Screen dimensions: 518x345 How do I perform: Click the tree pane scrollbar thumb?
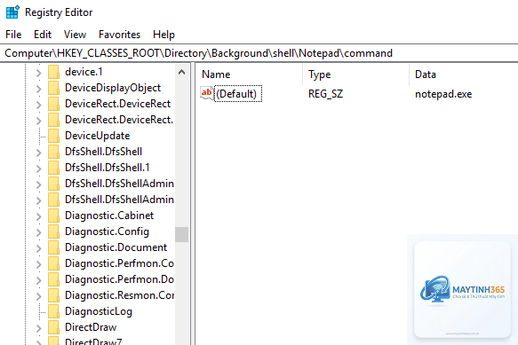[181, 234]
